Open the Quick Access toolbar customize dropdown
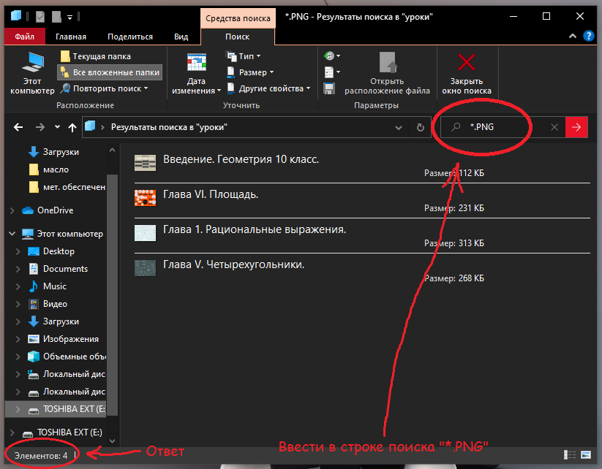602x469 pixels. [70, 17]
